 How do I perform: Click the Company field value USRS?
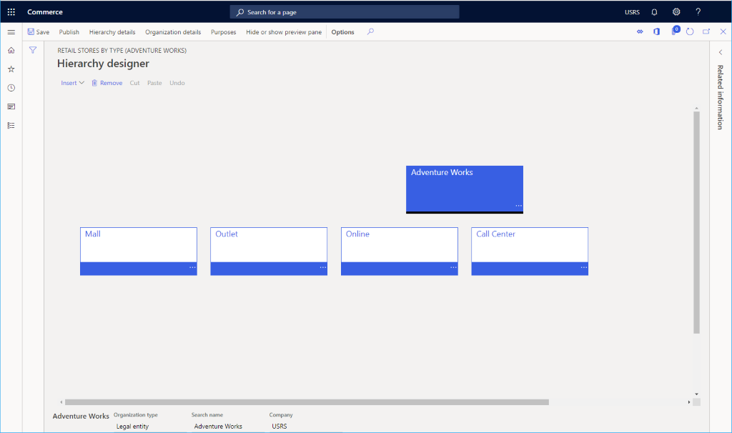pyautogui.click(x=305, y=426)
